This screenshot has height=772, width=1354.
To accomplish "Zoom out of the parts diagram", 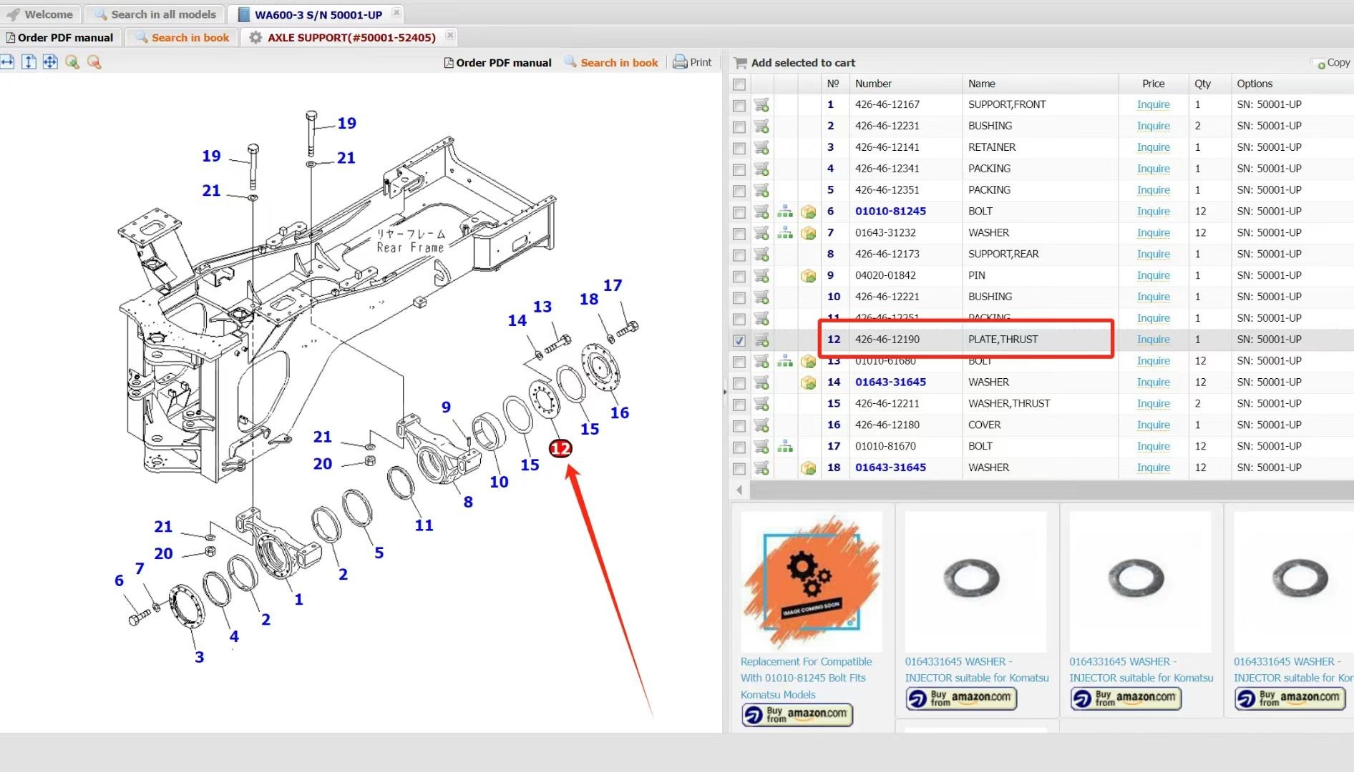I will pos(94,62).
